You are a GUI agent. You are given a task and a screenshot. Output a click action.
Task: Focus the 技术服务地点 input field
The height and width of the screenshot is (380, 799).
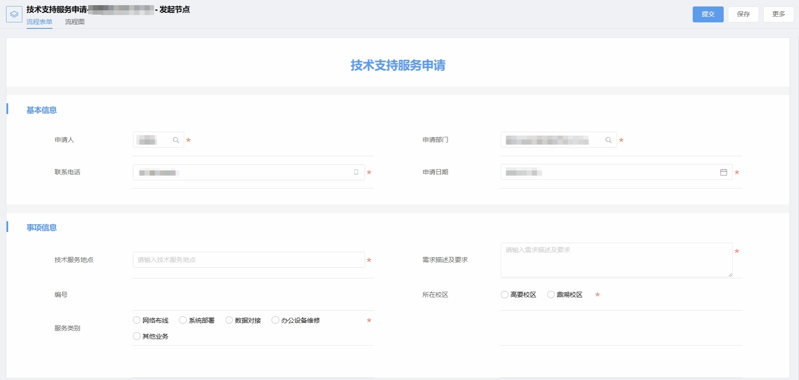coord(249,260)
